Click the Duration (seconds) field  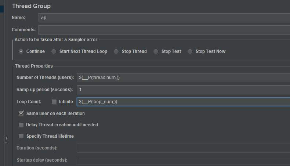(x=183, y=148)
